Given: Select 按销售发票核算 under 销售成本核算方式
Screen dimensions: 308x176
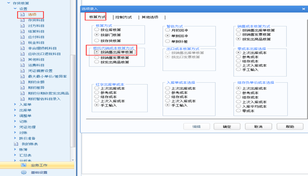Looking at the screenshot, I should pyautogui.click(x=238, y=34).
